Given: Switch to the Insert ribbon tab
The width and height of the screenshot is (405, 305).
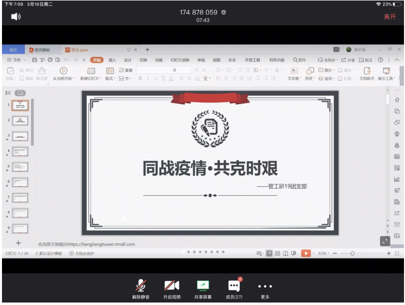Looking at the screenshot, I should coord(112,60).
